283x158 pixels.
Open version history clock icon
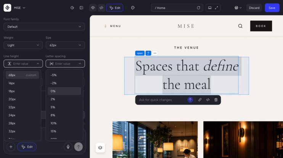click(x=72, y=8)
